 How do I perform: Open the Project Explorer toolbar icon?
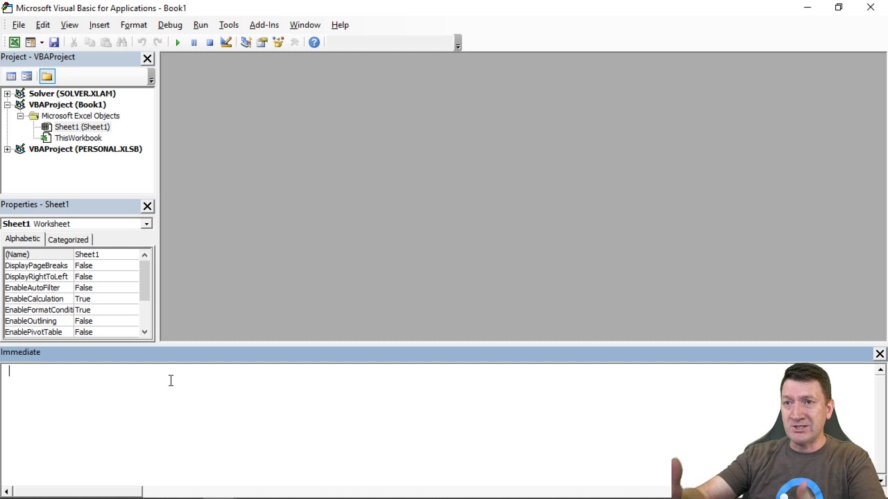pyautogui.click(x=246, y=42)
